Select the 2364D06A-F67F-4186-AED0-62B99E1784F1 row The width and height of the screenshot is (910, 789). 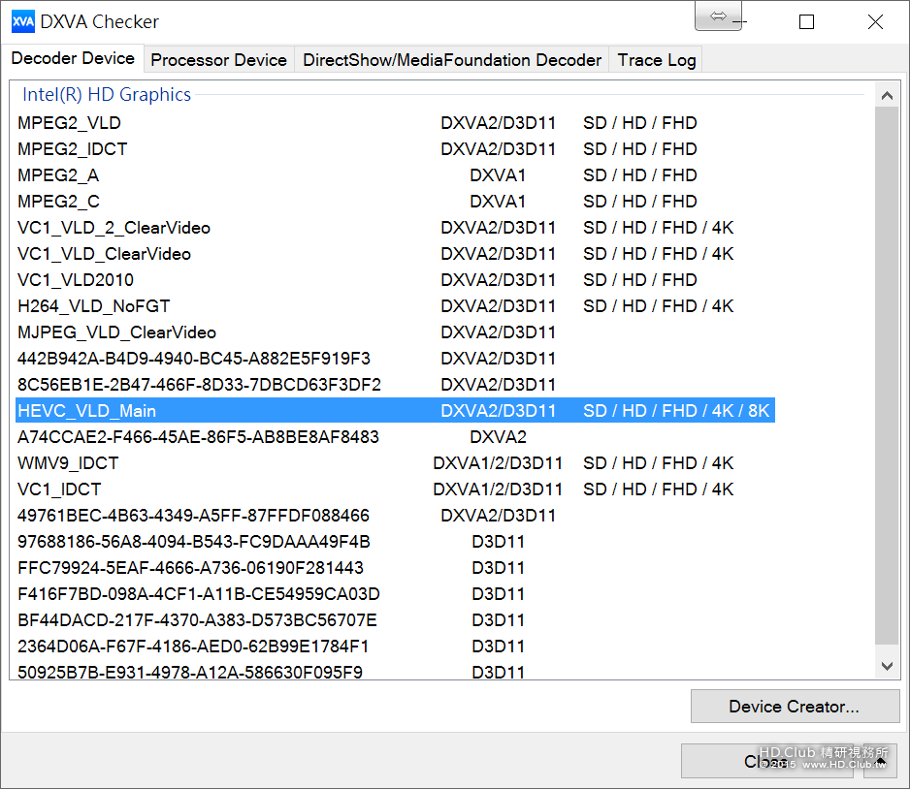tap(395, 647)
